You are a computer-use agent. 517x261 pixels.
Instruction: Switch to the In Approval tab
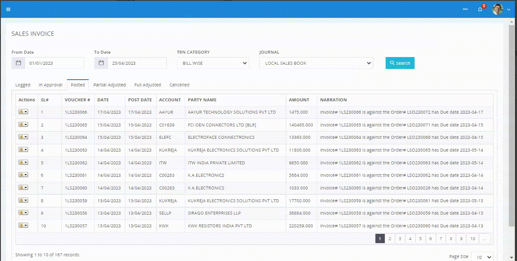(50, 85)
